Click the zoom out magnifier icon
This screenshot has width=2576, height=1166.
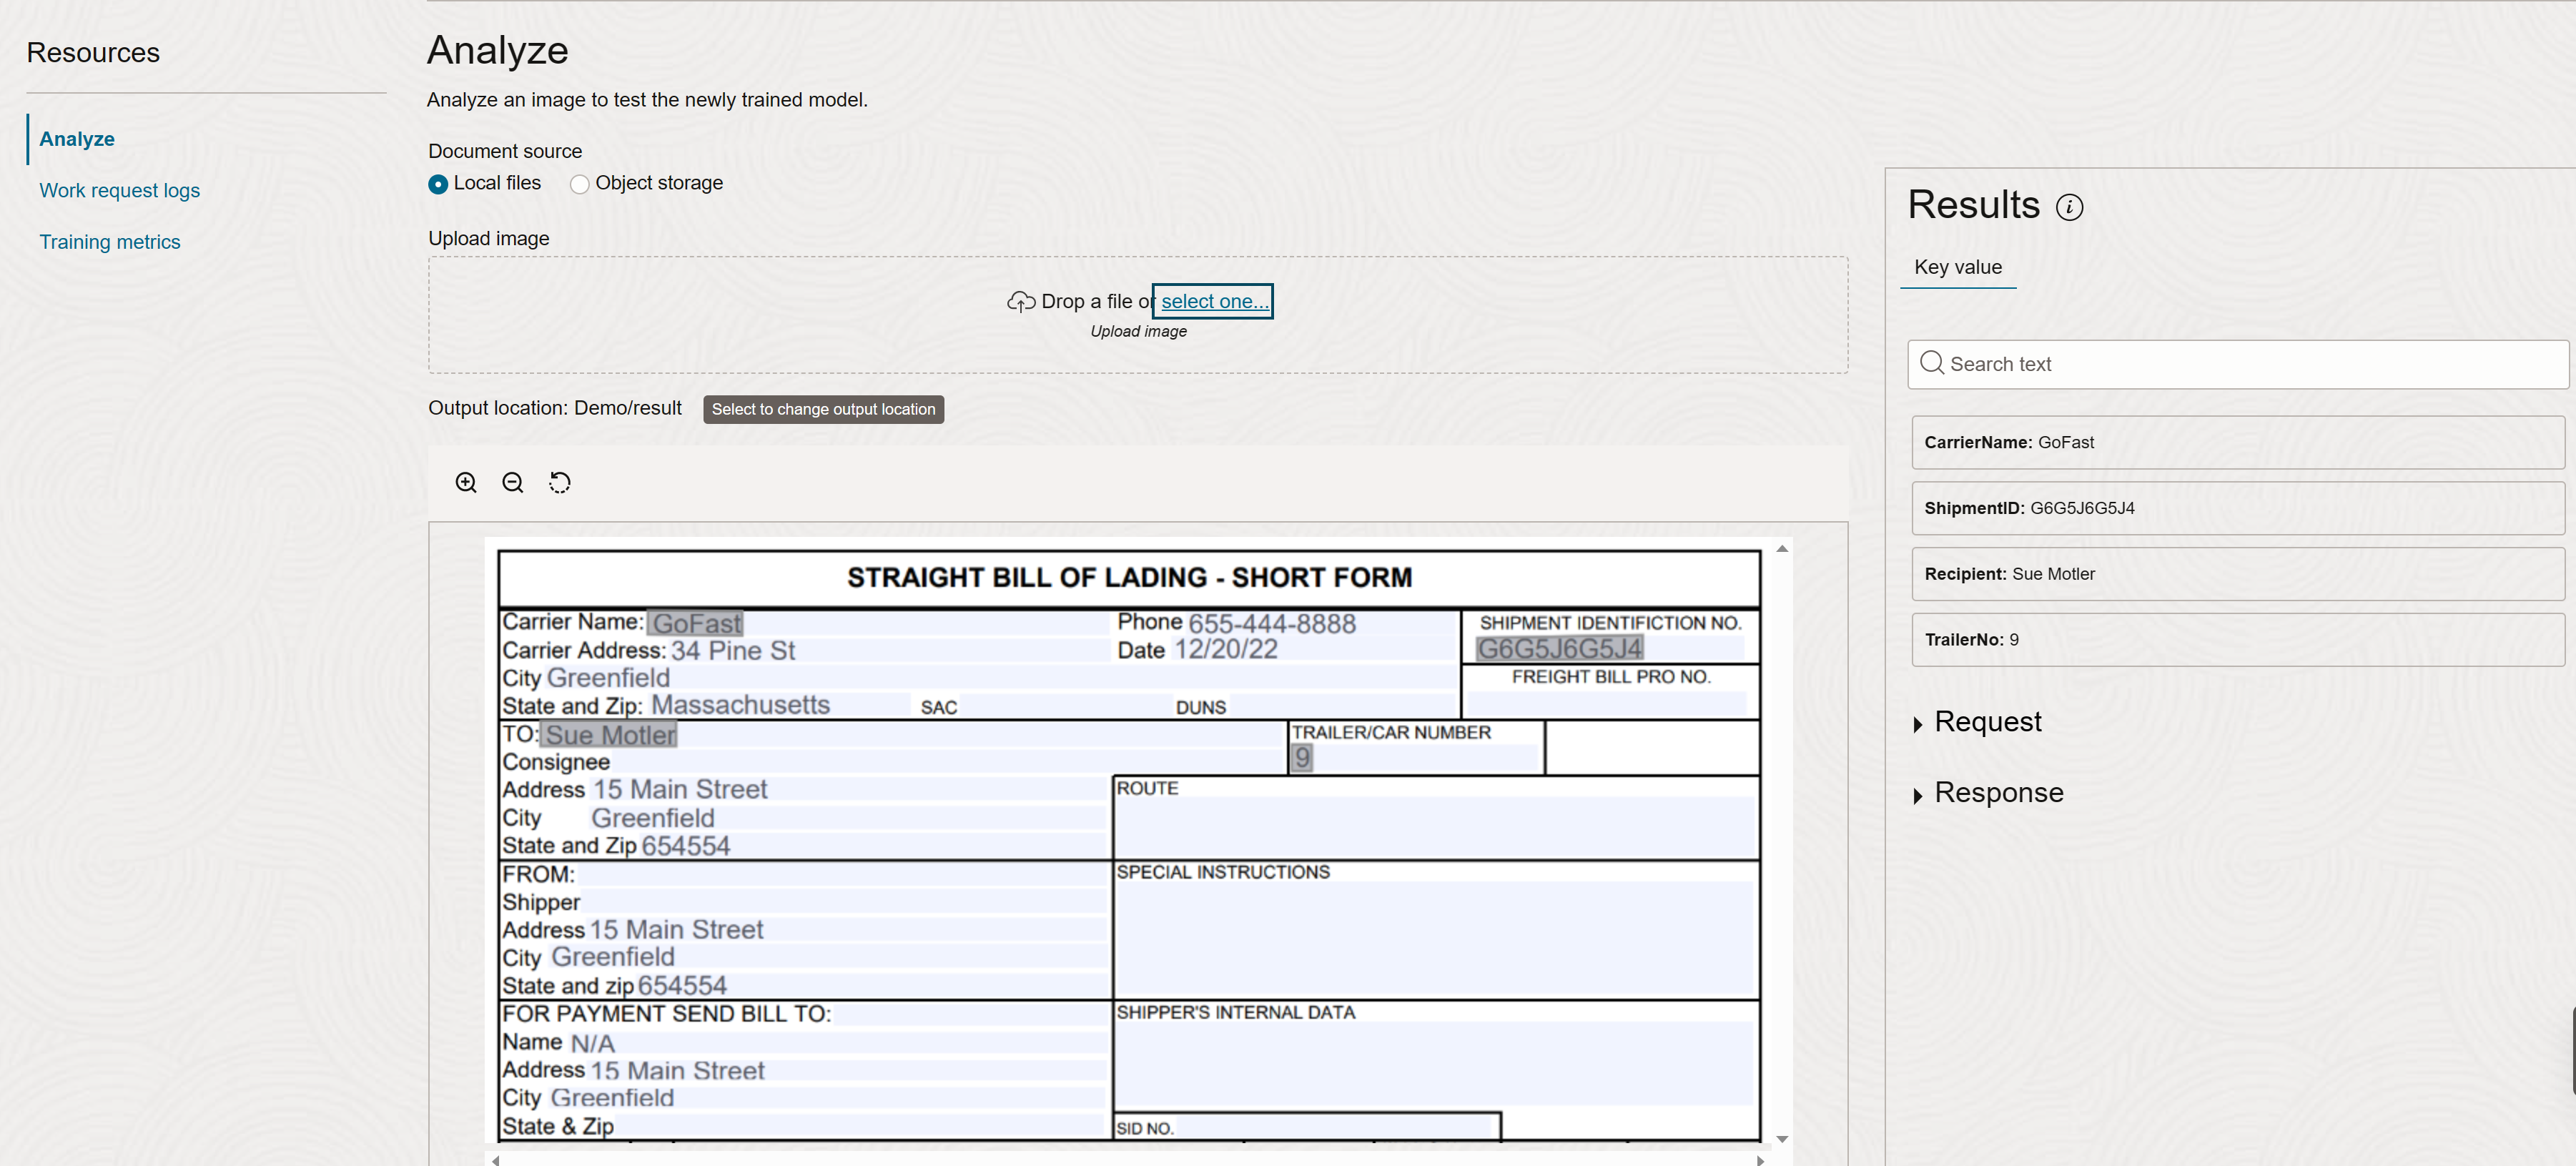click(513, 483)
